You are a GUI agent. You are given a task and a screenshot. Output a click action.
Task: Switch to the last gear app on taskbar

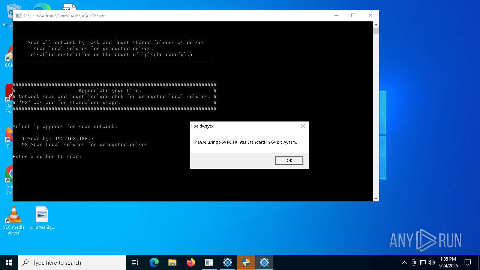point(264,262)
